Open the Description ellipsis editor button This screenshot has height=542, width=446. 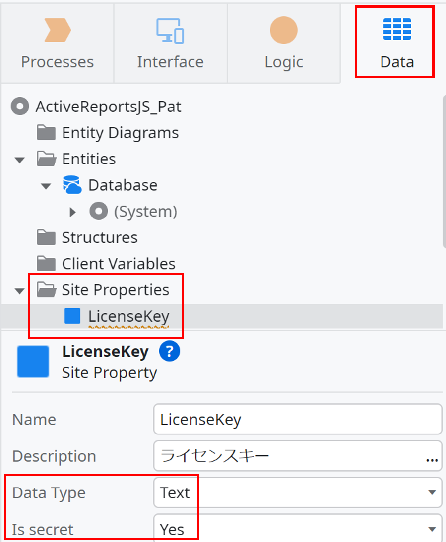click(x=432, y=459)
